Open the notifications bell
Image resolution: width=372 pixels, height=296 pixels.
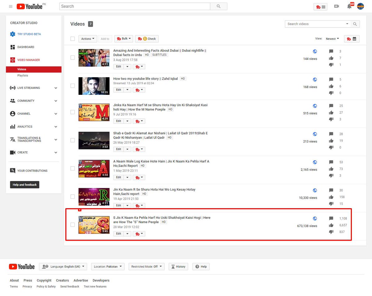[x=349, y=7]
